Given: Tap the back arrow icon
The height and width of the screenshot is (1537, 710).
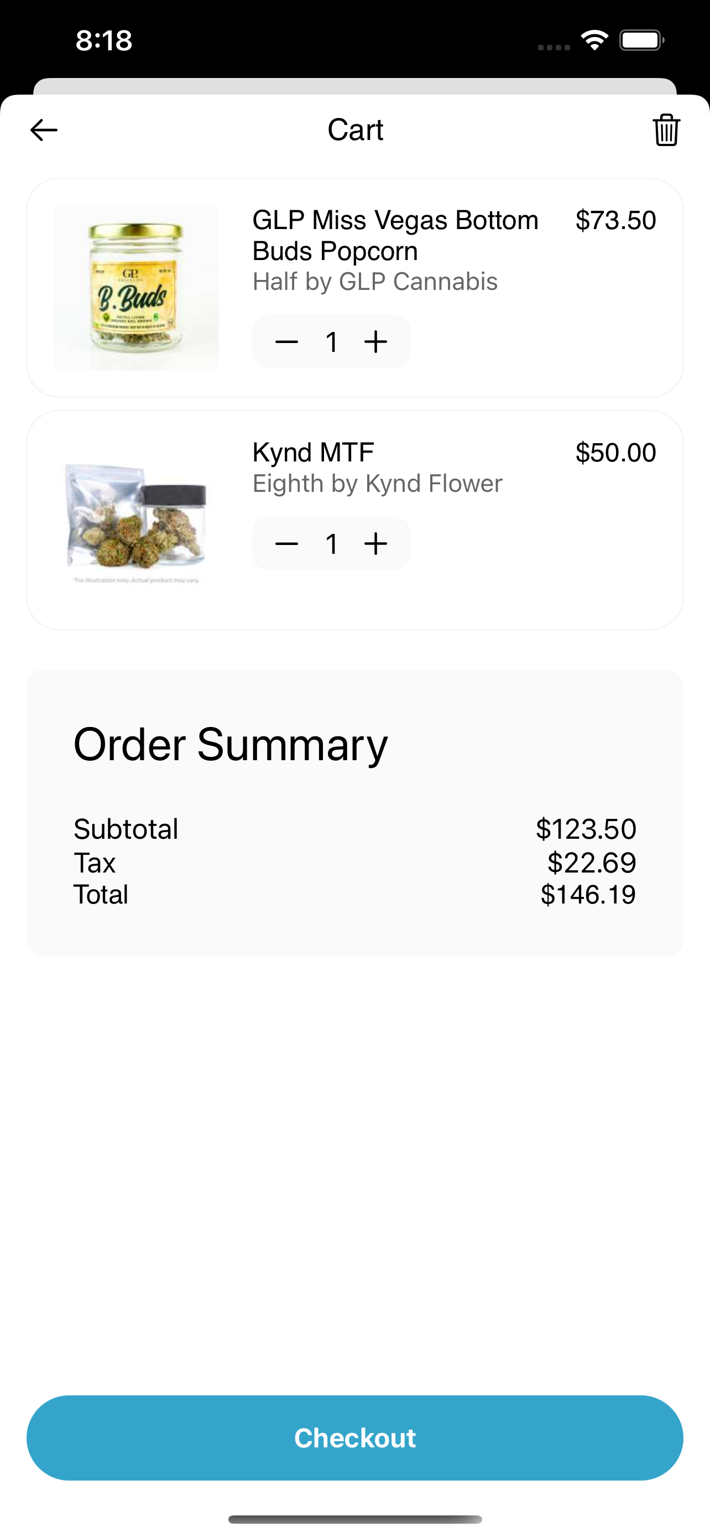Looking at the screenshot, I should (44, 130).
